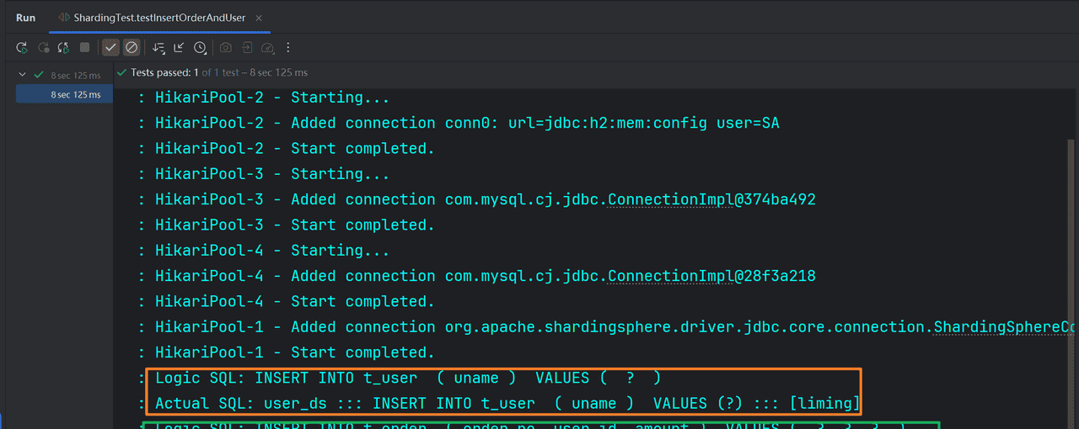
Task: Toggle the Show Passed tests checkmark button
Action: [110, 48]
